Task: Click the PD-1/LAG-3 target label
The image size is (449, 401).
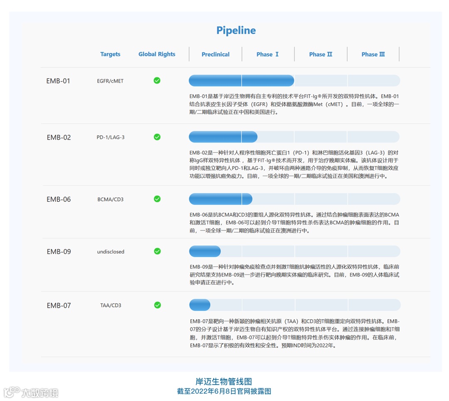Action: [111, 137]
